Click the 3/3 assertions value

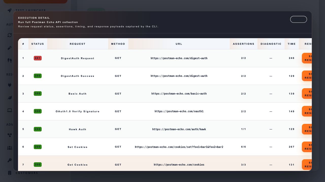click(x=243, y=165)
